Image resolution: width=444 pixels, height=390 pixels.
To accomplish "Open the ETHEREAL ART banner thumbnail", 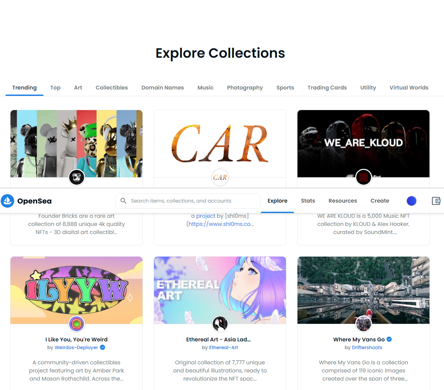I will 220,290.
